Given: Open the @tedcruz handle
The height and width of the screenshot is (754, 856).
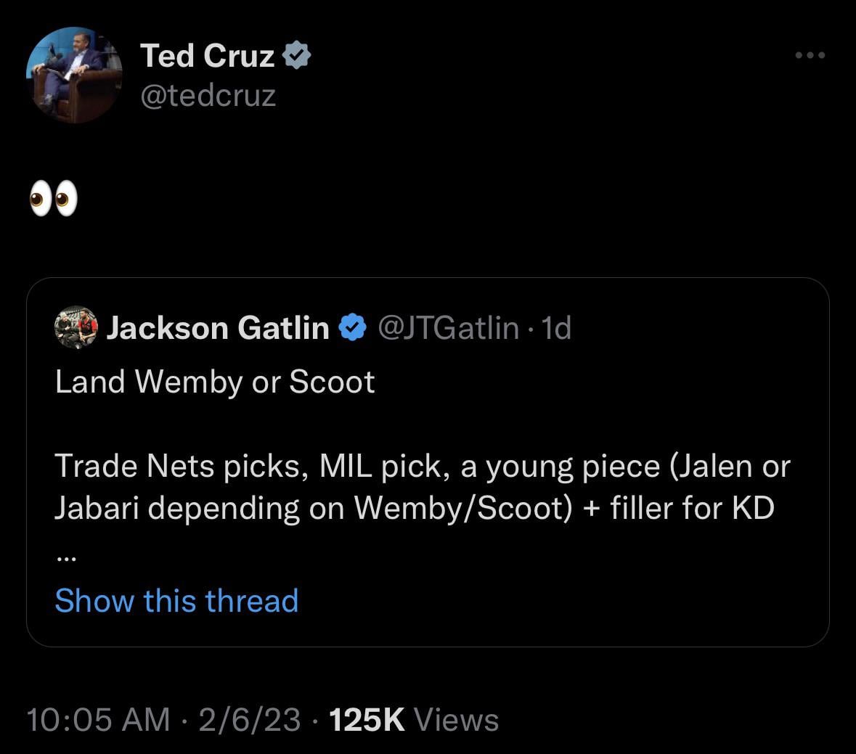Looking at the screenshot, I should point(208,95).
